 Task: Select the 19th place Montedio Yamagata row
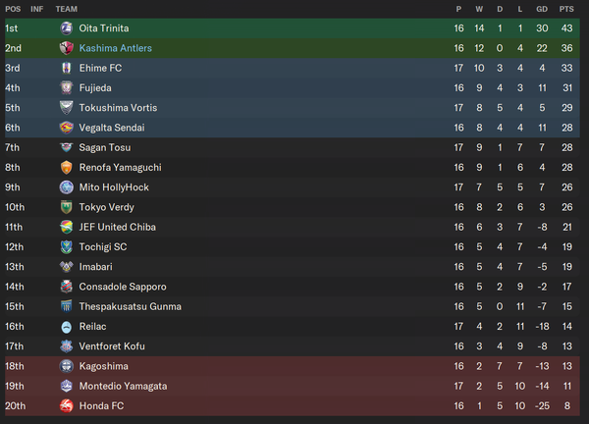point(293,386)
